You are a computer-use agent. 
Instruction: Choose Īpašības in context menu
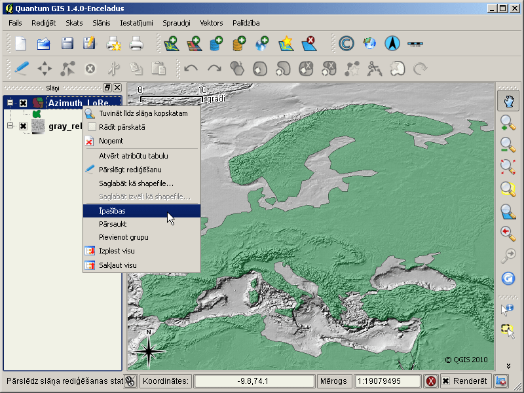coord(141,211)
